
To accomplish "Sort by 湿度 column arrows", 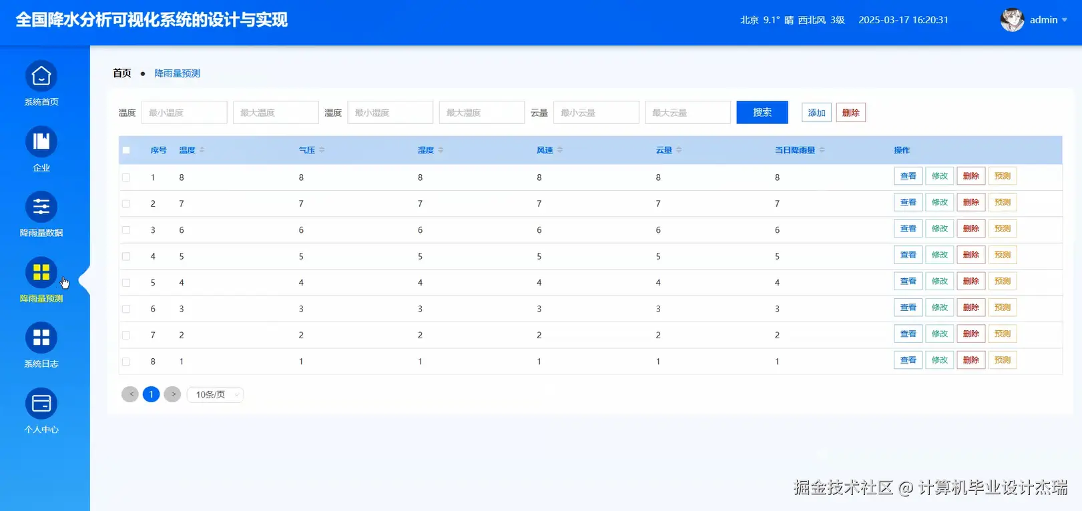I will (441, 150).
